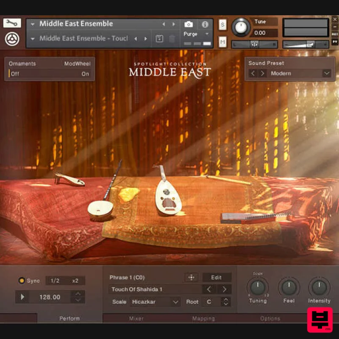Open the Scale Hicazkar dropdown
339x339 pixels.
[x=154, y=302]
